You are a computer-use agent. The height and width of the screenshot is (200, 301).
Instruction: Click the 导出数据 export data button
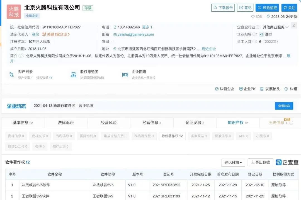click(x=260, y=162)
